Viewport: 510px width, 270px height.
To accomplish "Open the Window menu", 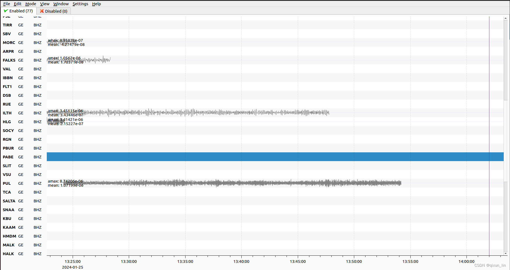I will click(x=61, y=4).
